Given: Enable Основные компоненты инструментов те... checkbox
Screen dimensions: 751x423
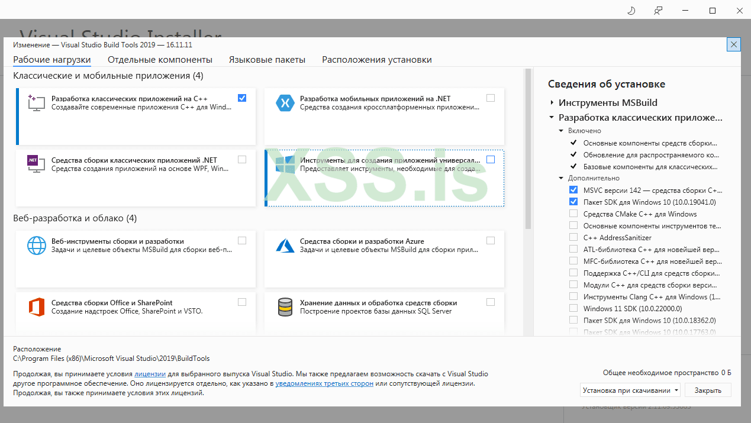Looking at the screenshot, I should [573, 225].
